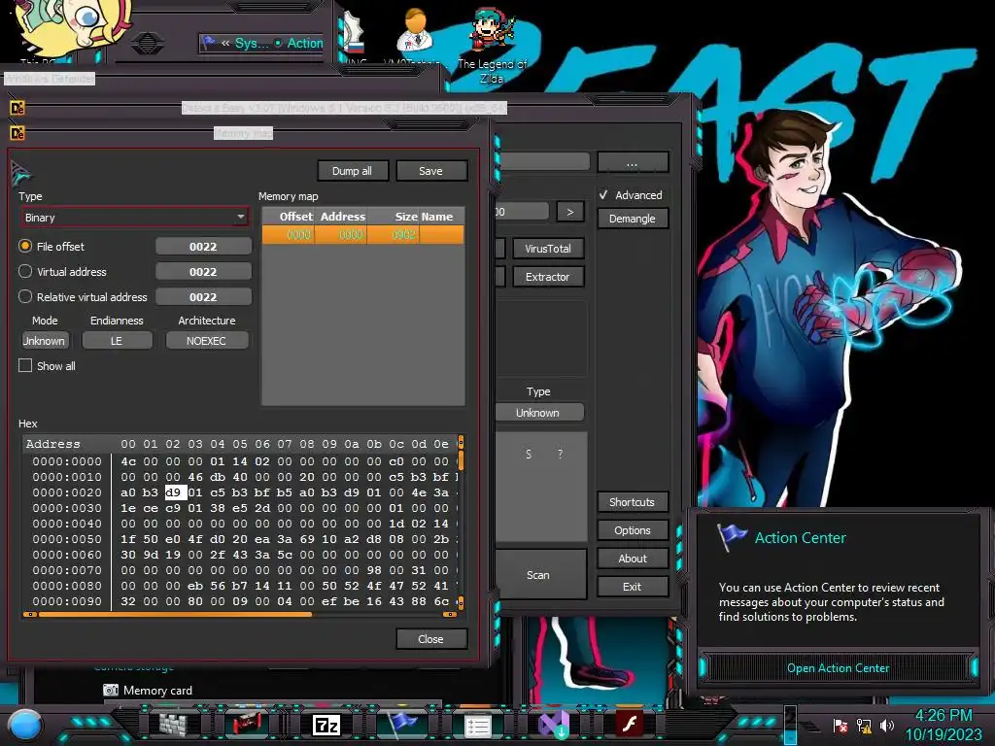The width and height of the screenshot is (995, 746).
Task: Click the Sys... breadcrumb item
Action: [252, 43]
